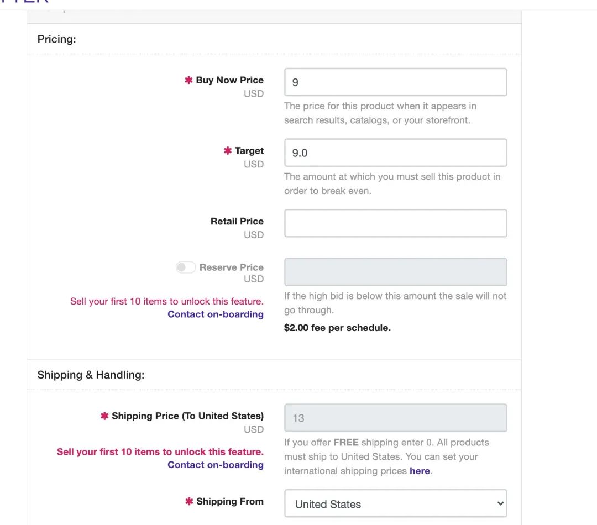Click the red asterisk beside Target
The image size is (597, 525).
tap(228, 151)
